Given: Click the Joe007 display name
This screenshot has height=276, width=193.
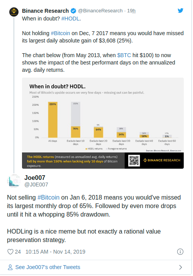Looking at the screenshot, I should tap(35, 178).
